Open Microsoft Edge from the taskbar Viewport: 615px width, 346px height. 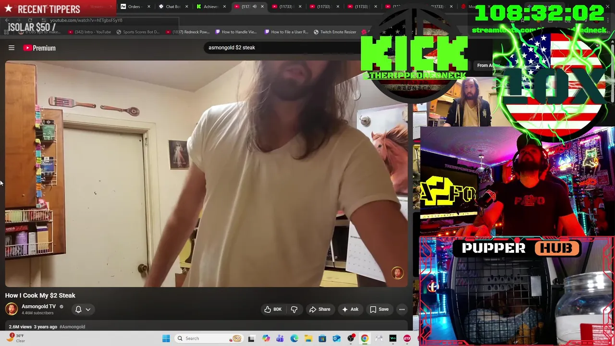(x=294, y=338)
